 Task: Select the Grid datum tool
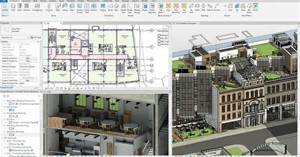pos(230,7)
